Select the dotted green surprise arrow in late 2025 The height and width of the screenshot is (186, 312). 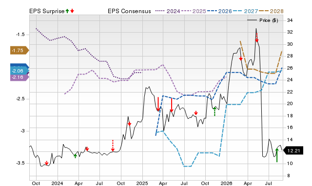point(214,112)
